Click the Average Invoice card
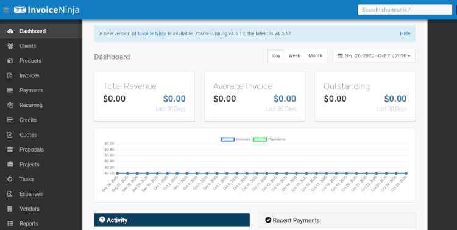 pyautogui.click(x=255, y=96)
